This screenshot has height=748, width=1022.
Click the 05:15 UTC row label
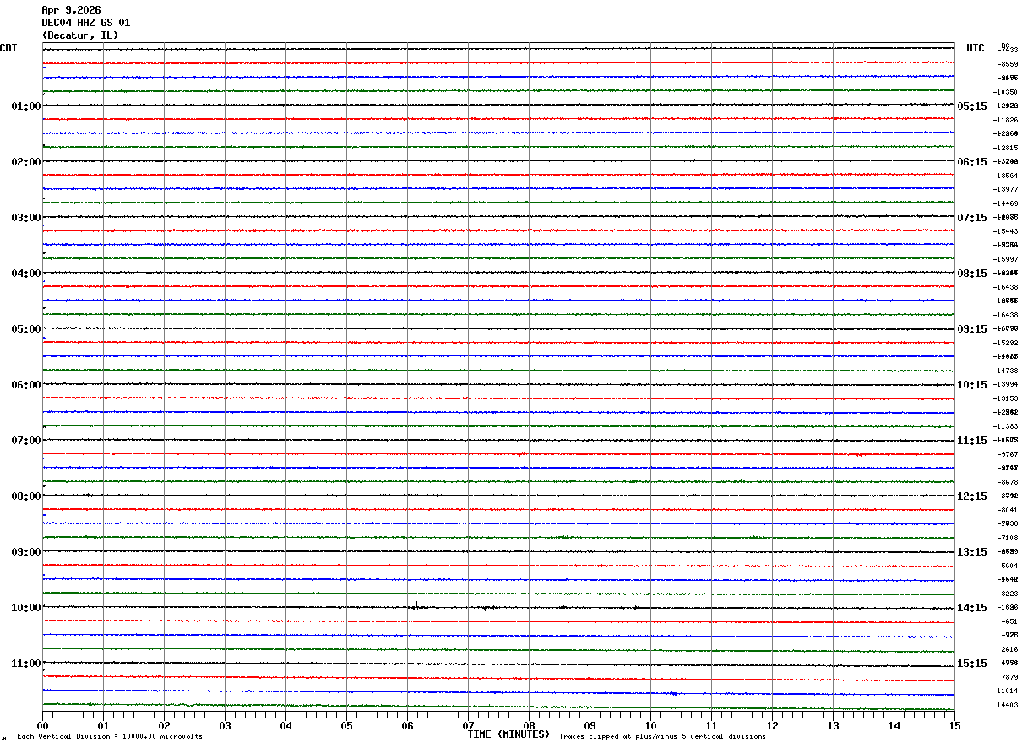(x=972, y=106)
